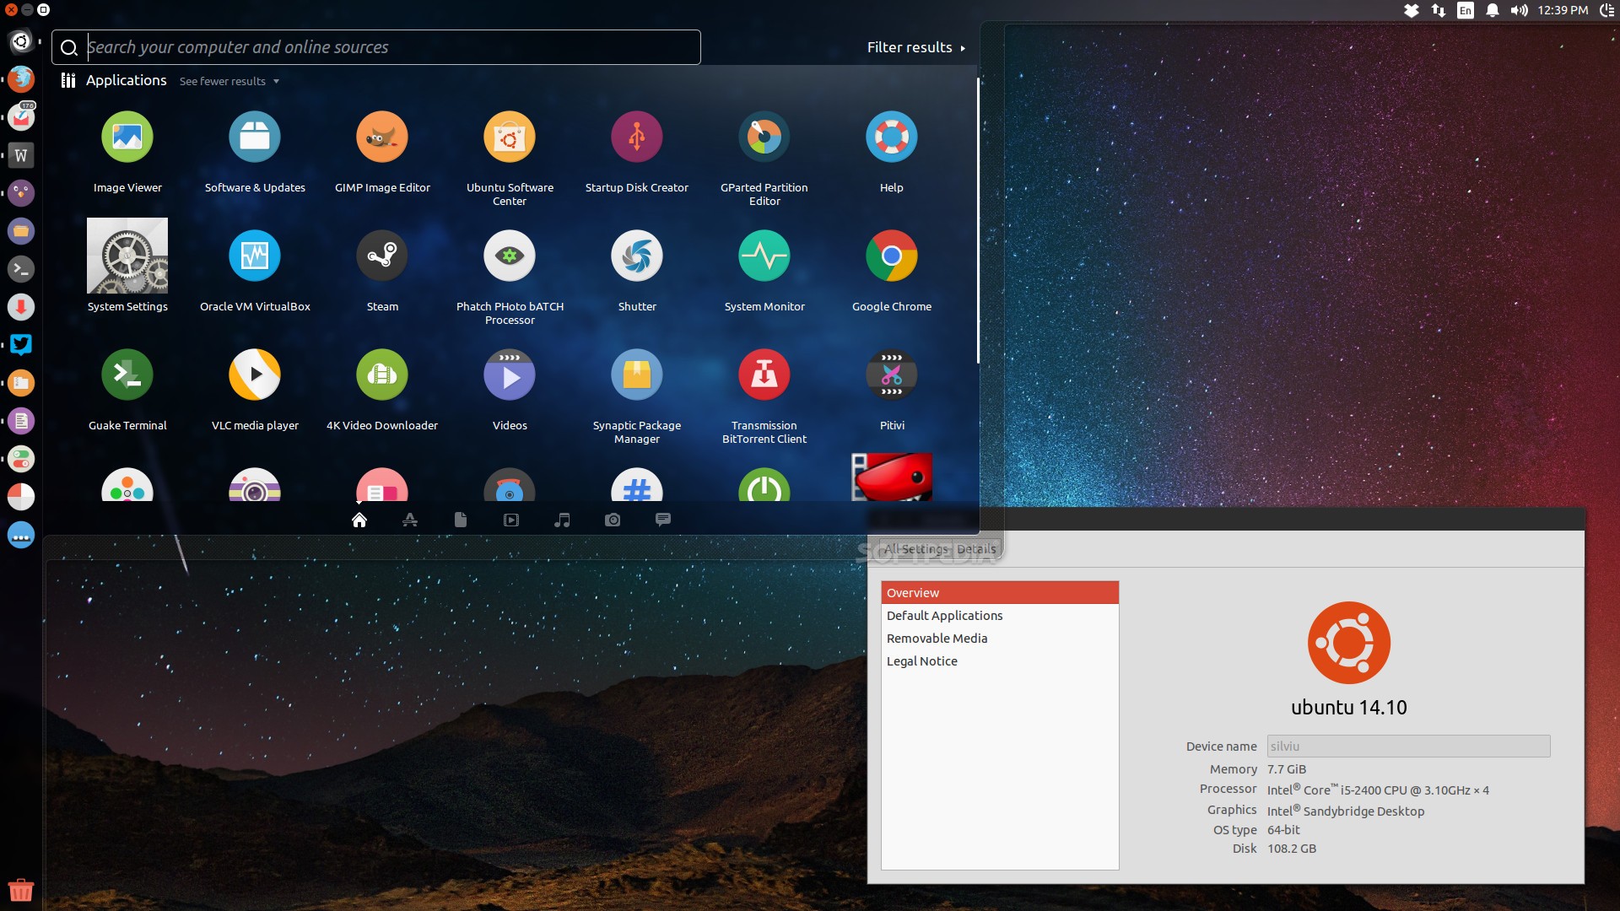1620x911 pixels.
Task: Open the session power menu
Action: 1607,10
